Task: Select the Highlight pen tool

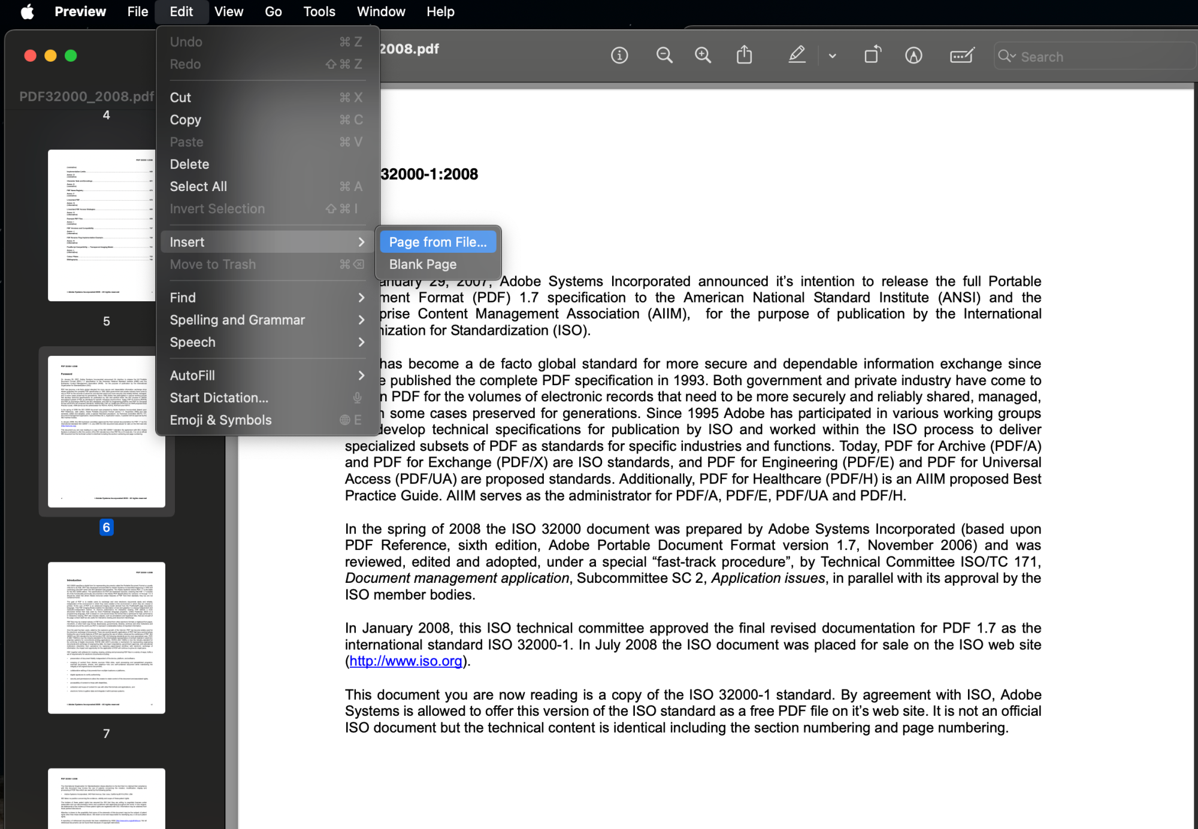Action: pyautogui.click(x=797, y=56)
